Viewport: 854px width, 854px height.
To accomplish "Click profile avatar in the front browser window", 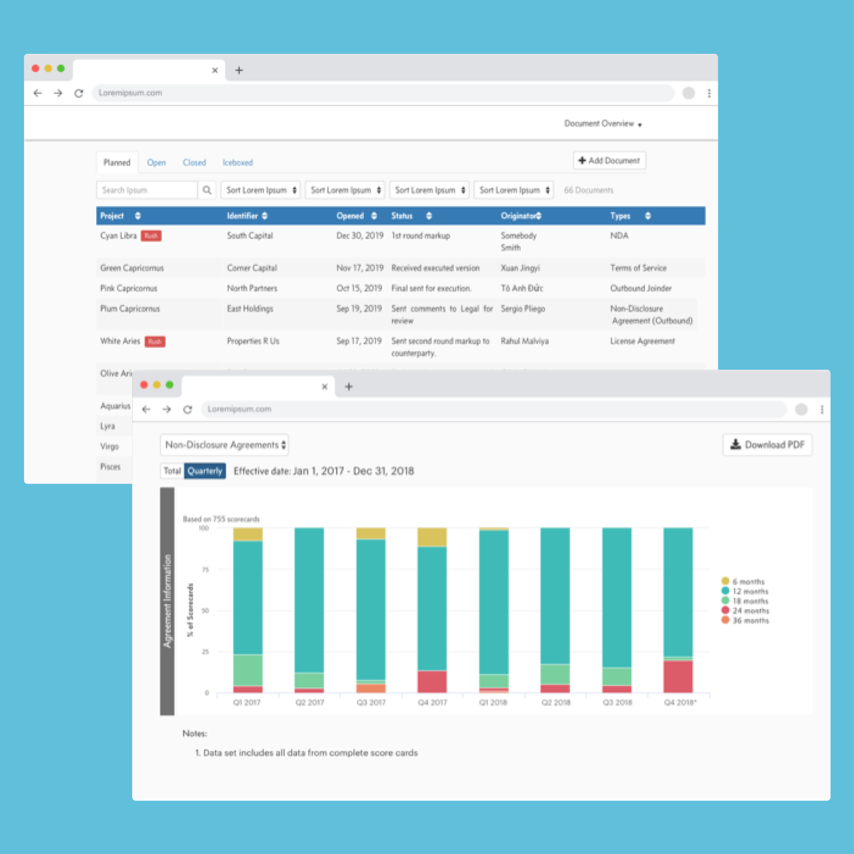I will point(802,409).
